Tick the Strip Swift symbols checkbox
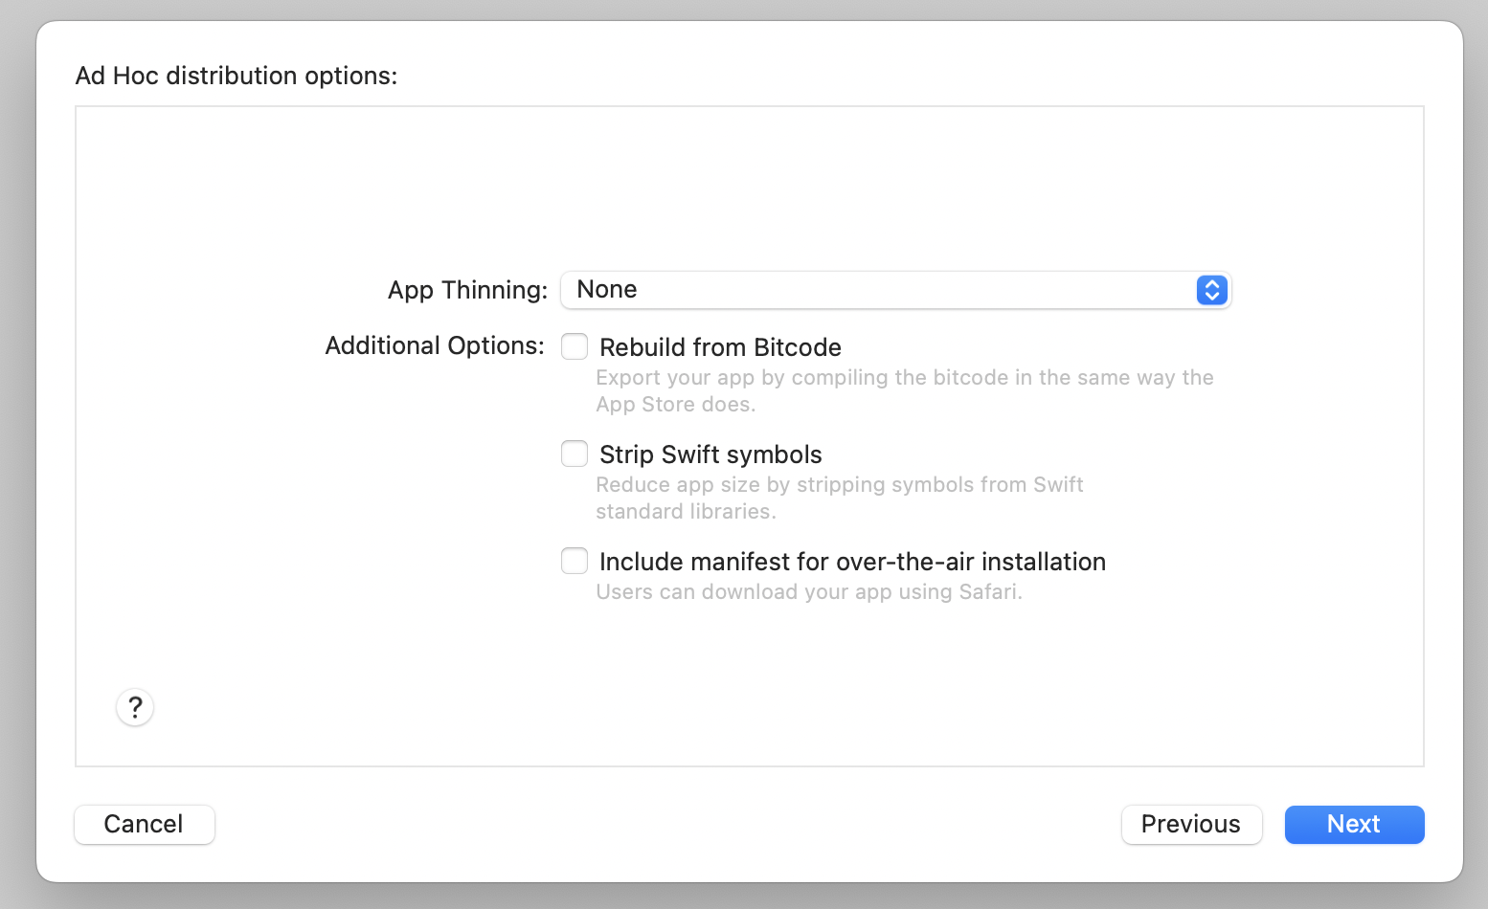 (575, 454)
